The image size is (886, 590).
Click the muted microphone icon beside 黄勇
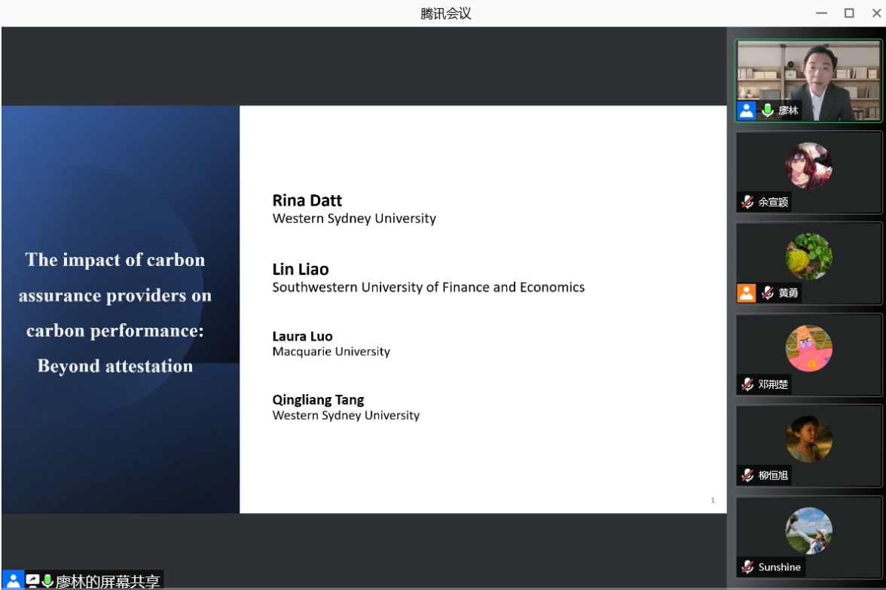tap(768, 293)
